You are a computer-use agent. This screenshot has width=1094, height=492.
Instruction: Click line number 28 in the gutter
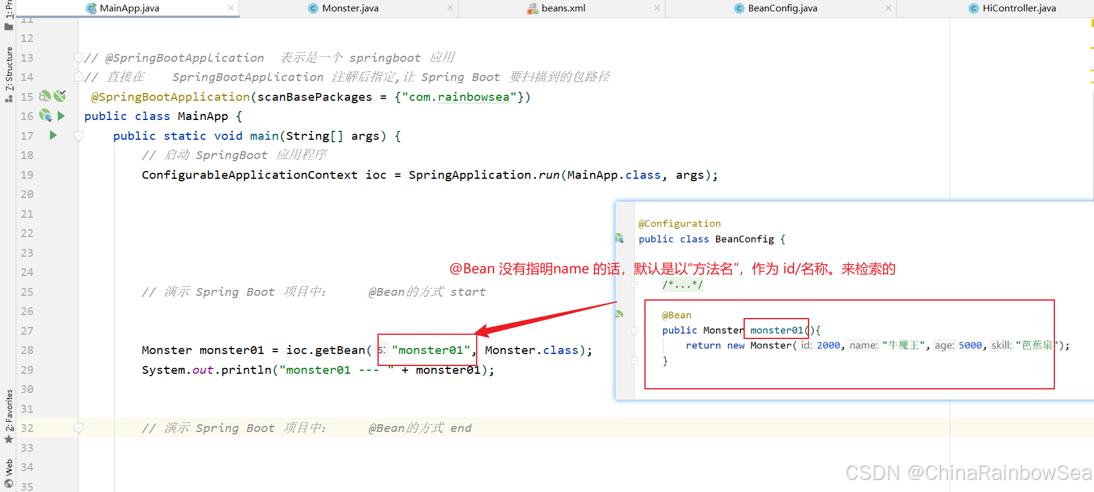(27, 350)
